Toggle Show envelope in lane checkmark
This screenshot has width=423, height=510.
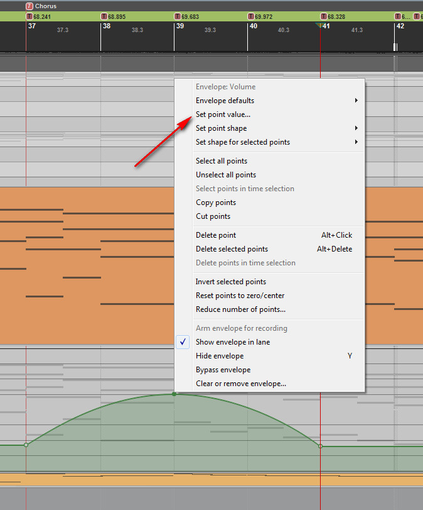[x=183, y=342]
